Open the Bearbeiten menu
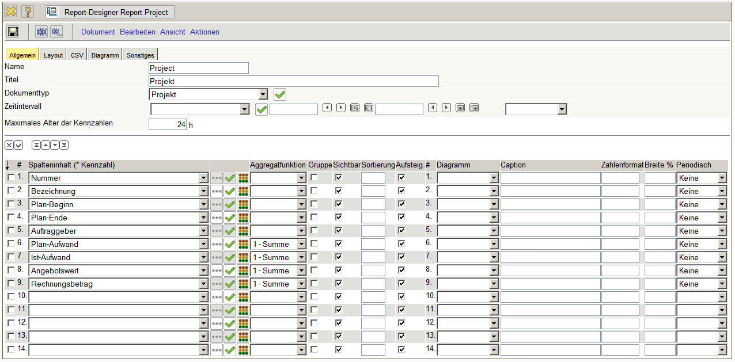The width and height of the screenshot is (735, 362). (x=138, y=32)
